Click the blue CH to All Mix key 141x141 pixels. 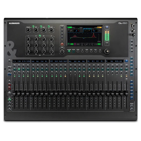point(9,75)
